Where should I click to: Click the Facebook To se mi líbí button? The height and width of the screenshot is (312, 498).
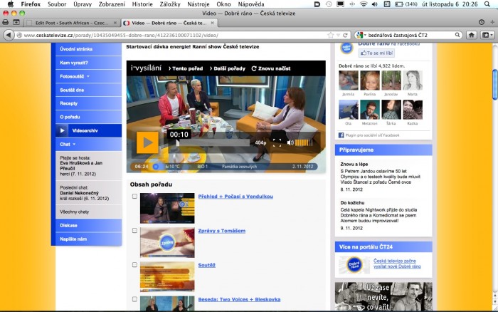click(x=376, y=53)
